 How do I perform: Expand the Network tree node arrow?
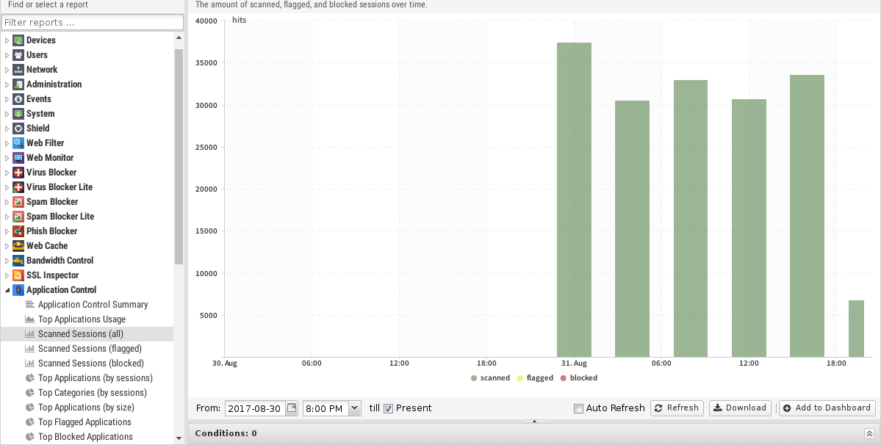7,70
